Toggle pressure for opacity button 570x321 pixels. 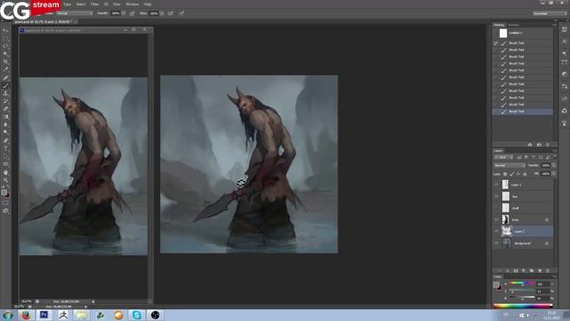[132, 13]
